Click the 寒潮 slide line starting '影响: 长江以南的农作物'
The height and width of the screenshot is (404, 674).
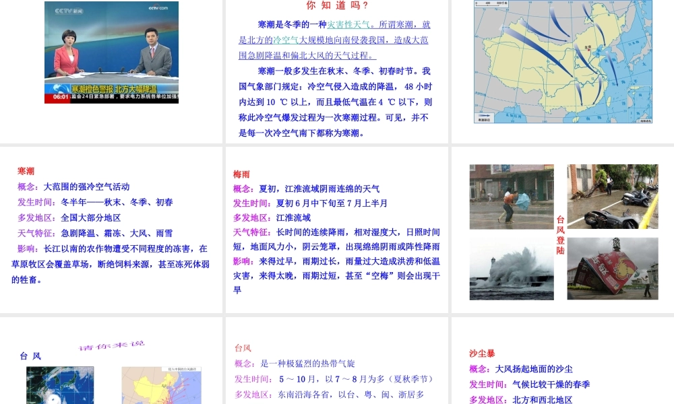point(111,264)
